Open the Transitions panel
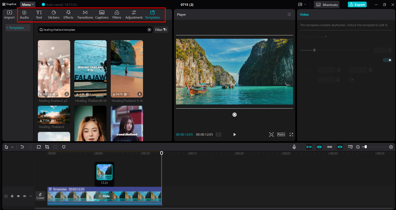The image size is (396, 210). click(x=85, y=14)
